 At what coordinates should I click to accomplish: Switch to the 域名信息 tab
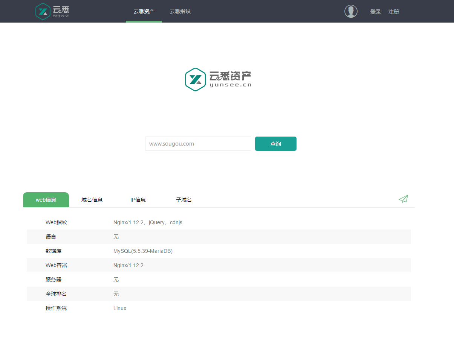92,200
